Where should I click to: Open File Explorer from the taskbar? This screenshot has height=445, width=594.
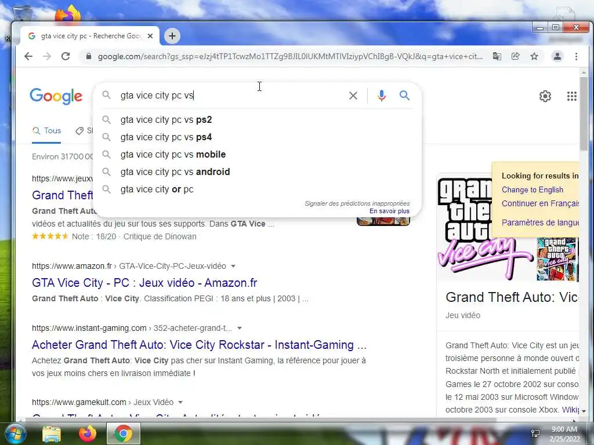pos(52,434)
